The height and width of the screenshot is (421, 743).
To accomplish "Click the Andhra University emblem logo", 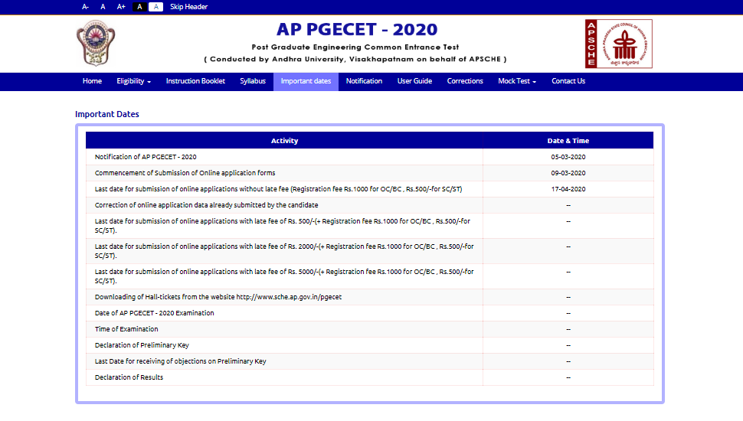I will [x=96, y=44].
